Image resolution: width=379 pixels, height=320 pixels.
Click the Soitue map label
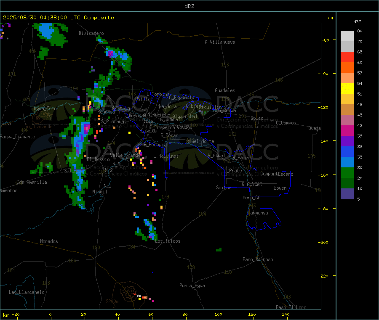click(x=224, y=188)
